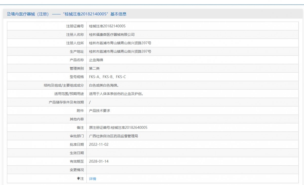
Task: Click the 有效期至 label cell
Action: pos(47,162)
